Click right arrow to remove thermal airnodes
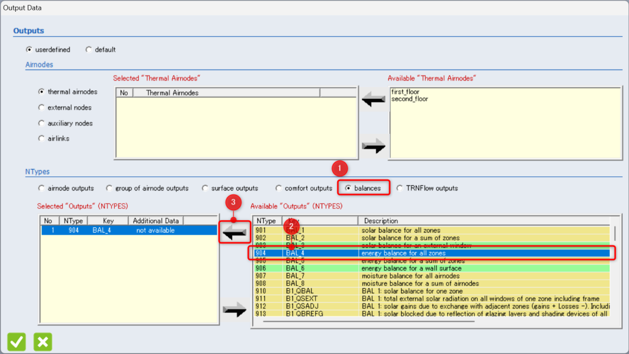This screenshot has width=629, height=354. [x=373, y=146]
